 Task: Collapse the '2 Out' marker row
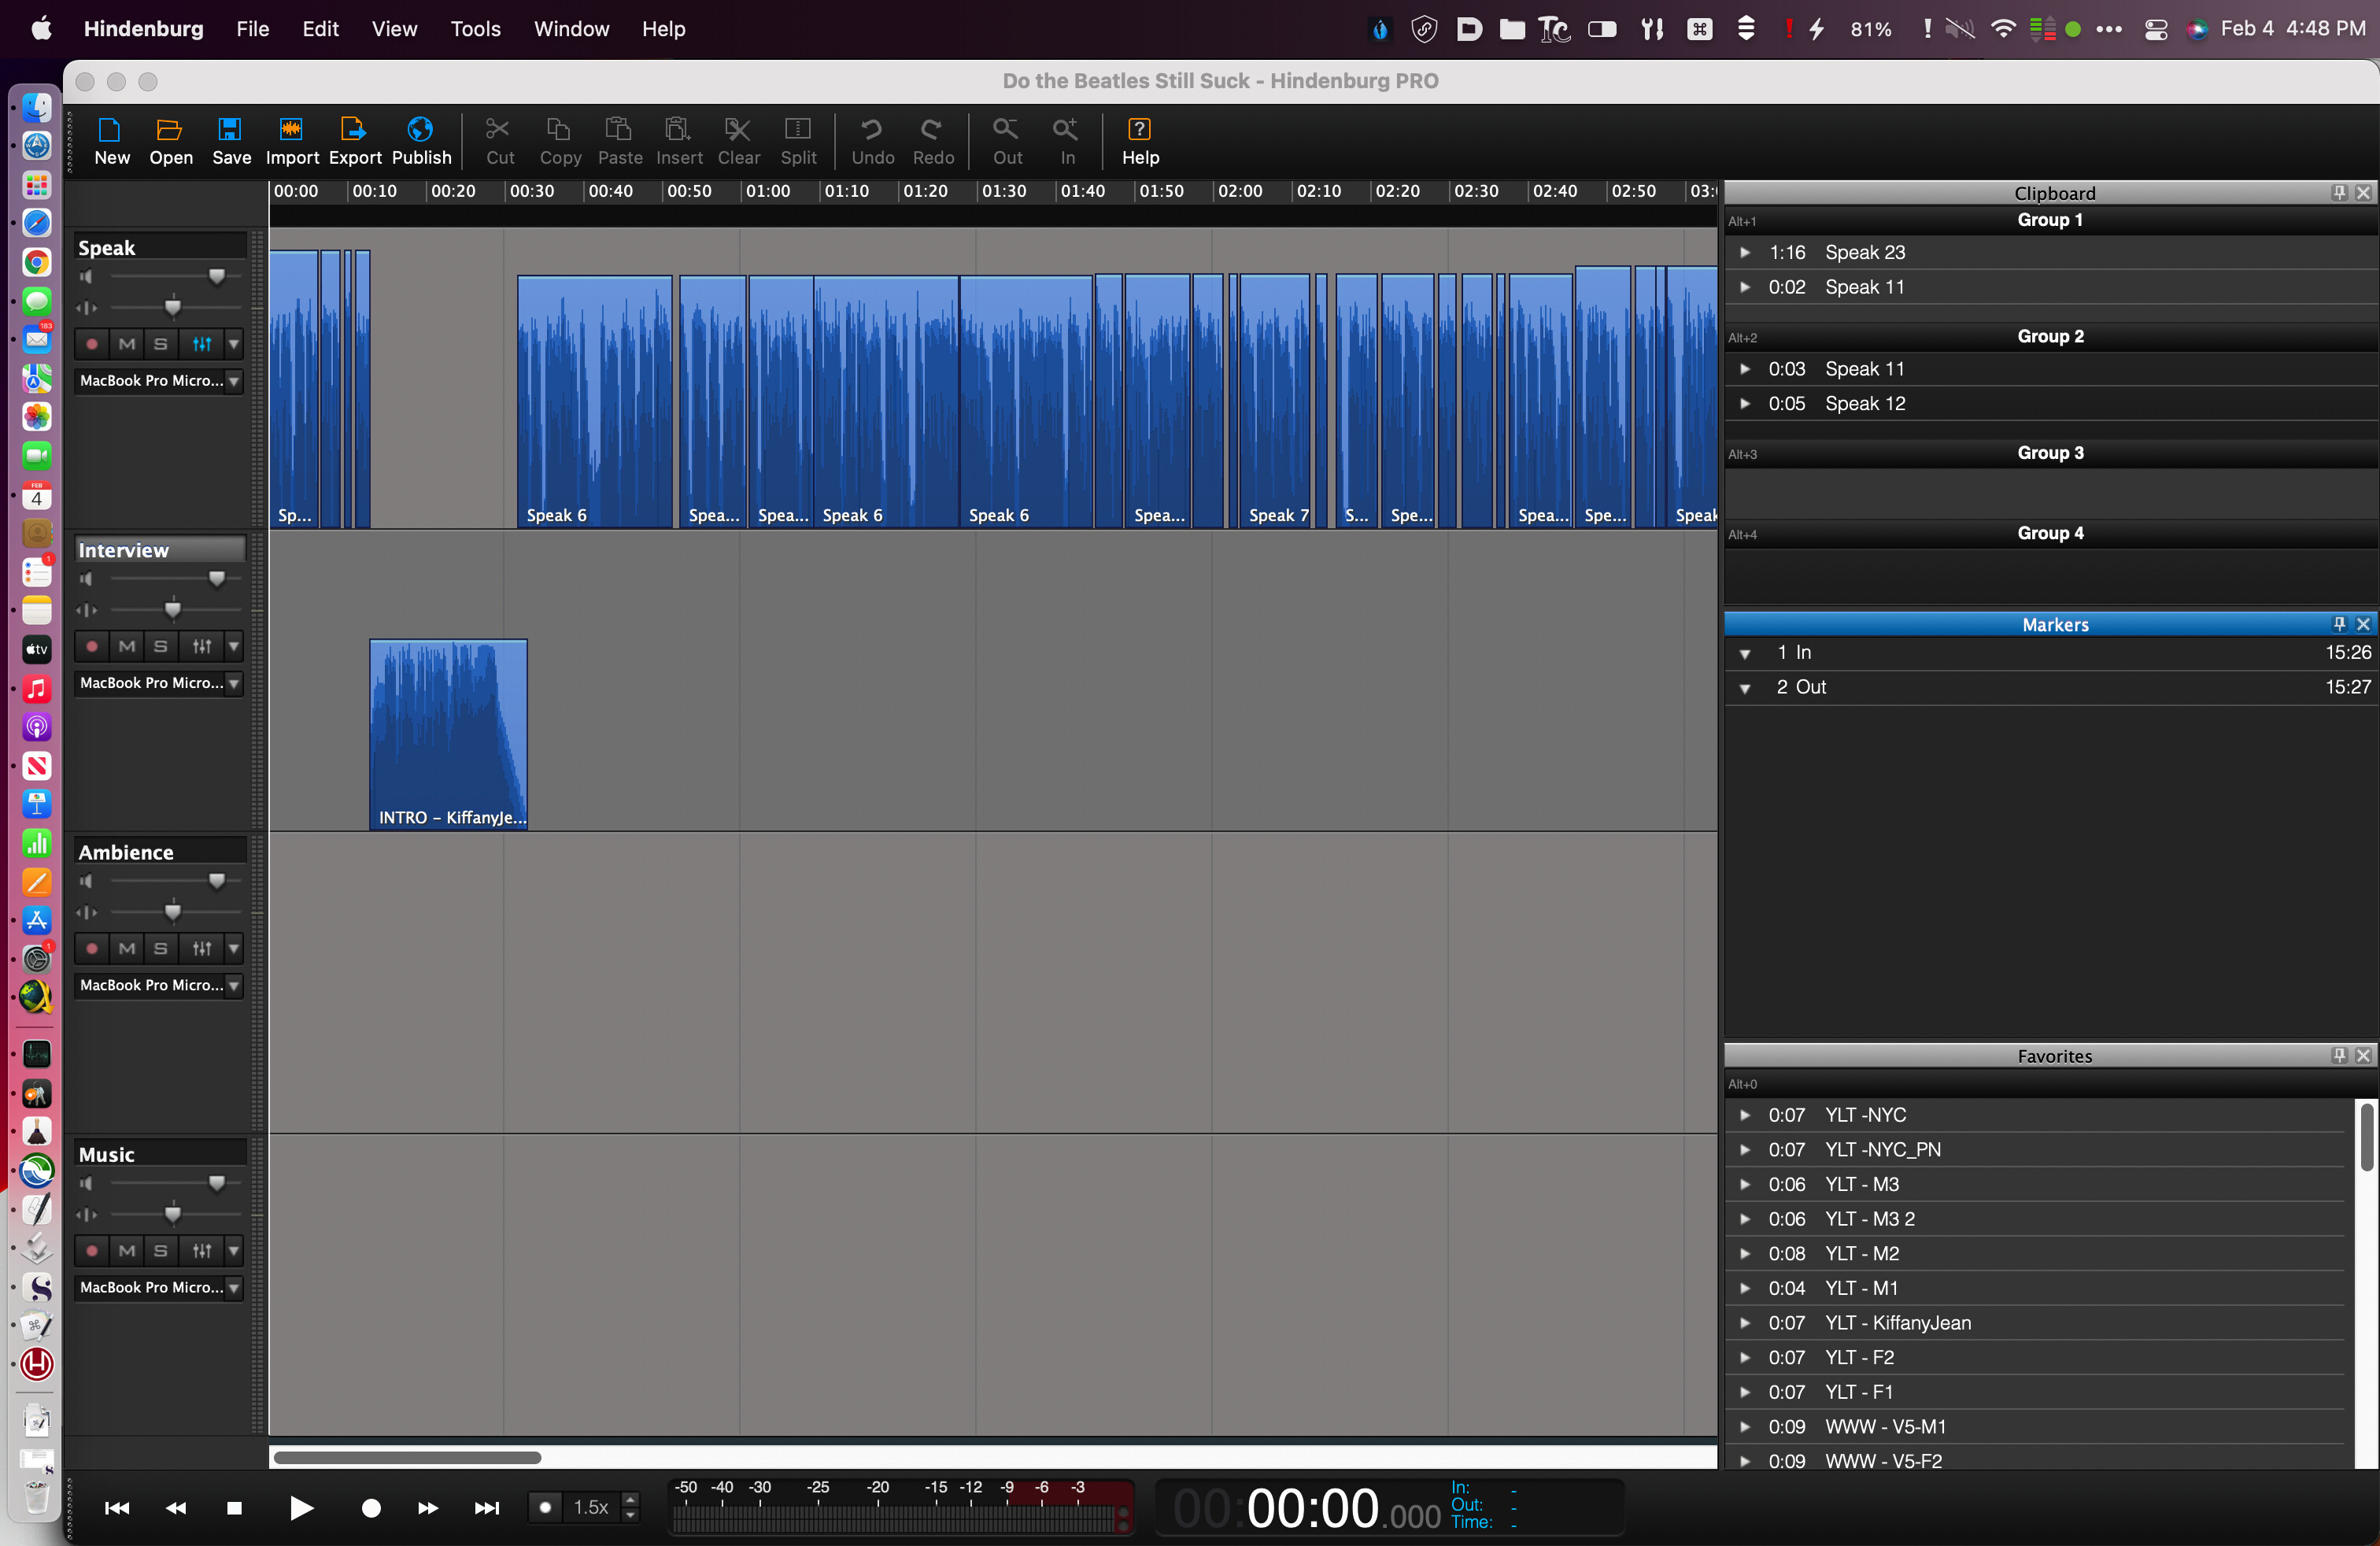click(x=1745, y=688)
